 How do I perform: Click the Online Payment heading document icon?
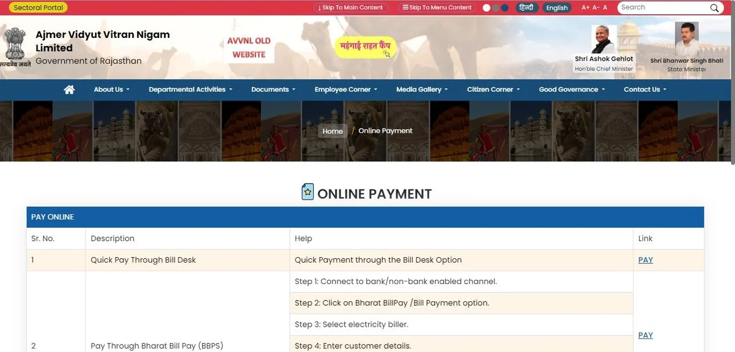click(x=307, y=192)
